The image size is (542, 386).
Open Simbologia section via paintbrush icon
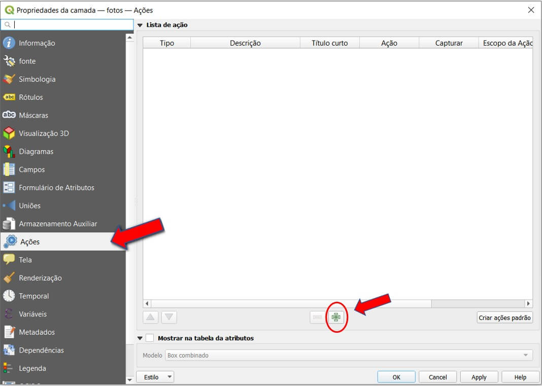click(x=9, y=79)
